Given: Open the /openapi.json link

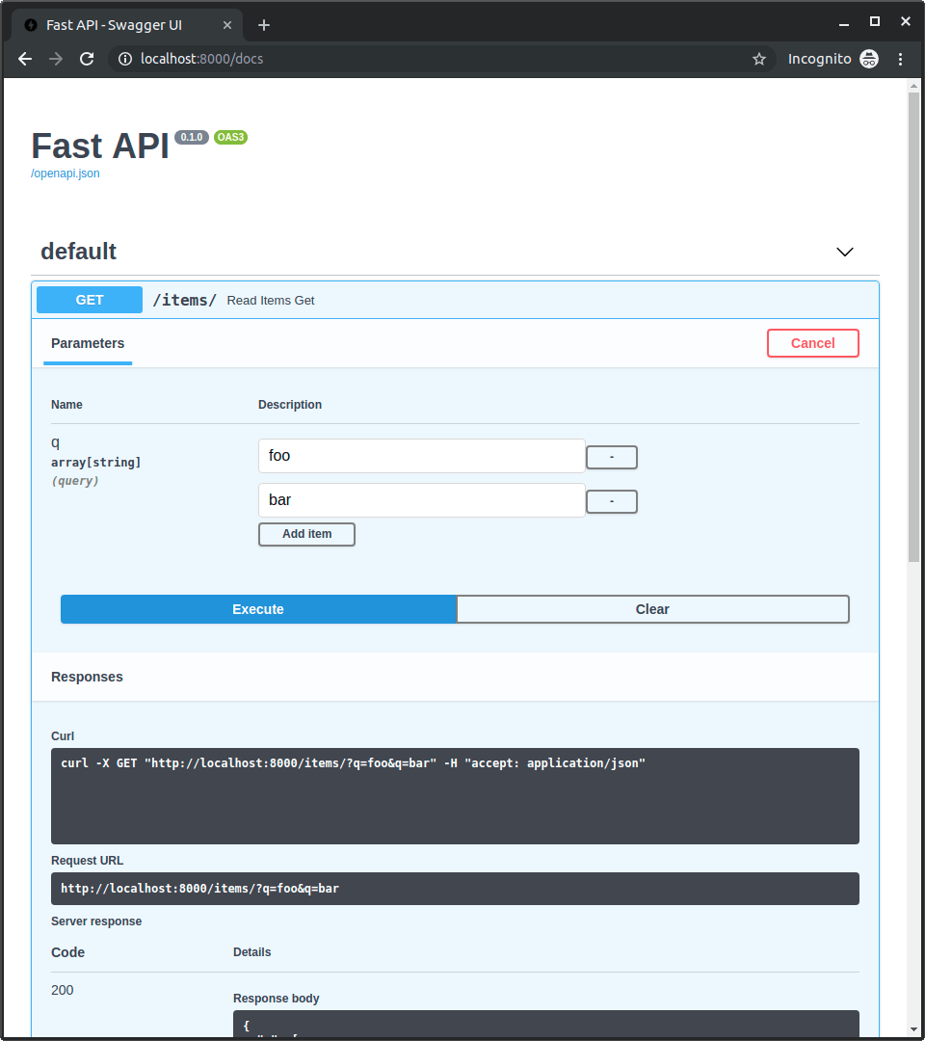Looking at the screenshot, I should (x=65, y=173).
